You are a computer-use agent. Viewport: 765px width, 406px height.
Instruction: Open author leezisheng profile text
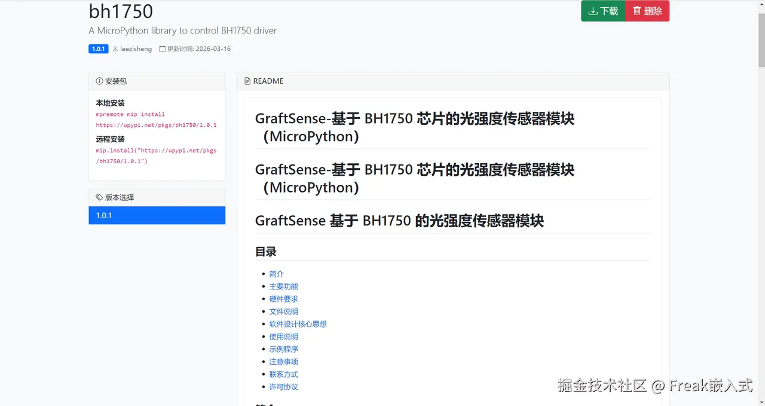136,49
